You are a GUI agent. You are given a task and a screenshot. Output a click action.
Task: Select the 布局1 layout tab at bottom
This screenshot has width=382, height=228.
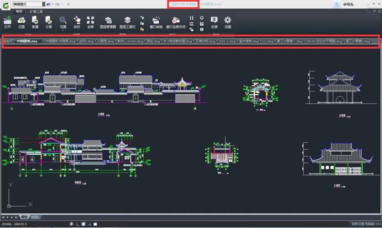[35, 218]
